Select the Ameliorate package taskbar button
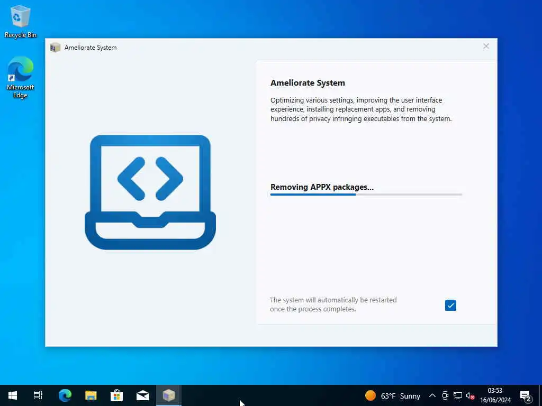Viewport: 542px width, 406px height. click(169, 395)
